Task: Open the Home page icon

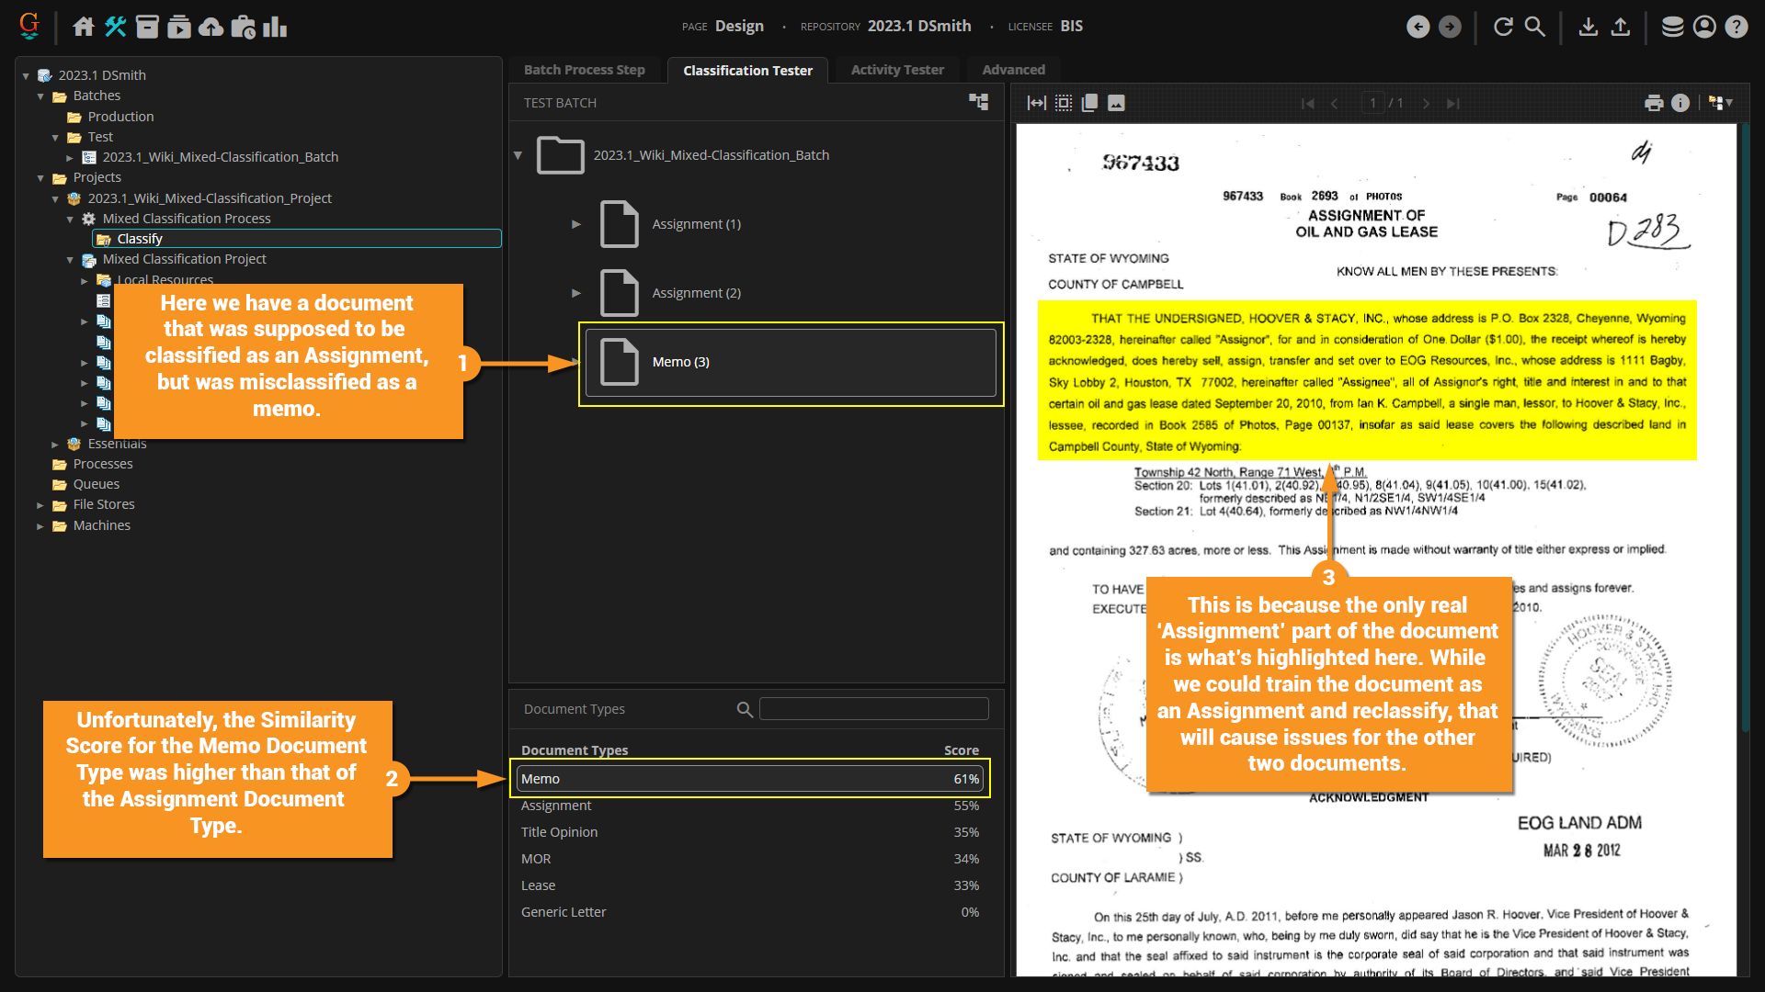Action: [84, 27]
